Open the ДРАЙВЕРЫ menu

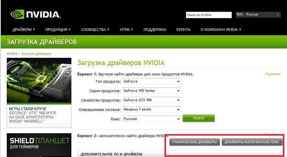point(22,30)
